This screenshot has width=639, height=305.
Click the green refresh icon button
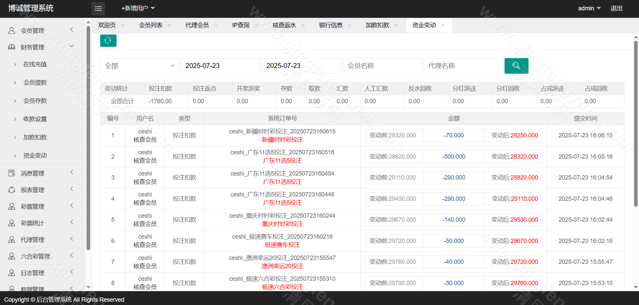[108, 40]
